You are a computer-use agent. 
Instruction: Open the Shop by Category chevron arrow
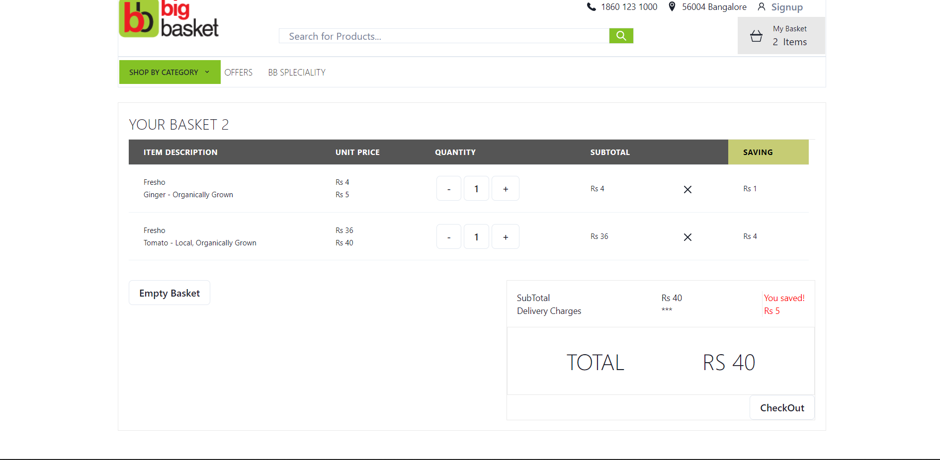click(x=207, y=72)
